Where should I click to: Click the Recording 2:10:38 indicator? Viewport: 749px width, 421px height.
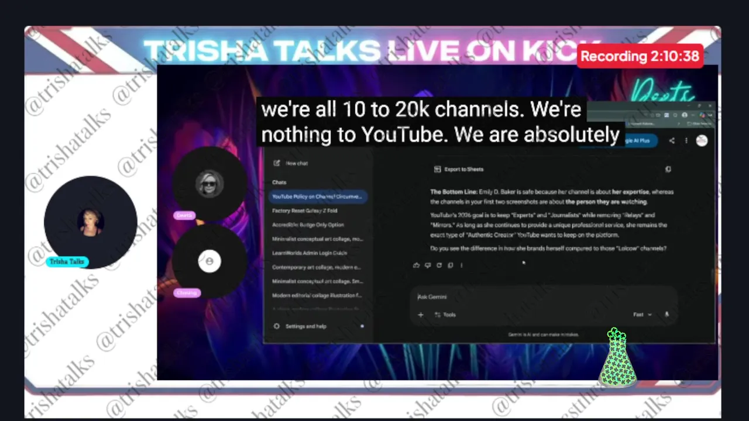[x=640, y=57]
